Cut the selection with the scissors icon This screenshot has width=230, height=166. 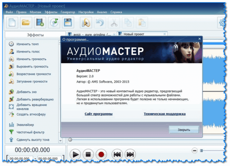pos(114,23)
